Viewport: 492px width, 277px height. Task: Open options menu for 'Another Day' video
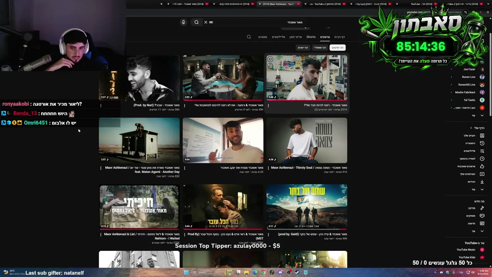pos(101,168)
